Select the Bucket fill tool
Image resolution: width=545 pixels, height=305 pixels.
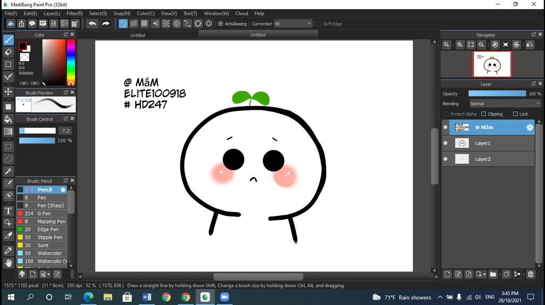(x=9, y=119)
